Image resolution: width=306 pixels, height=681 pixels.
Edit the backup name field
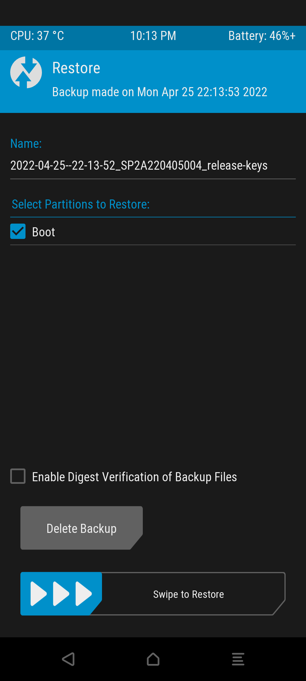point(139,165)
